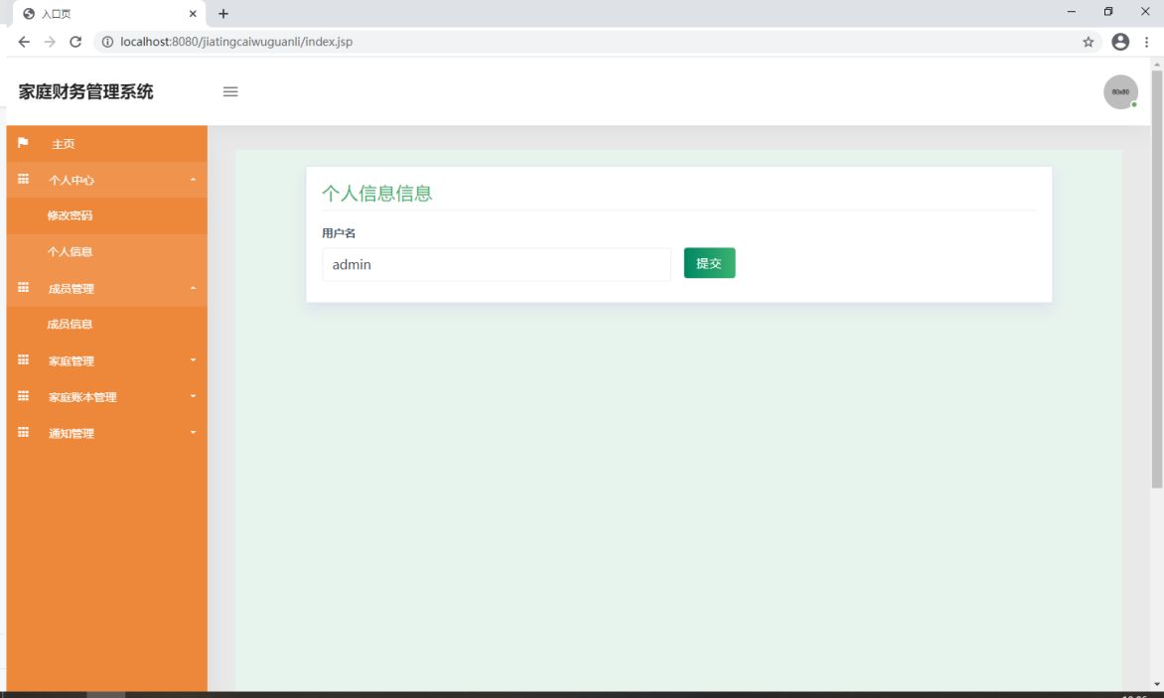Select 家庭账本管理 menu label

click(x=82, y=397)
